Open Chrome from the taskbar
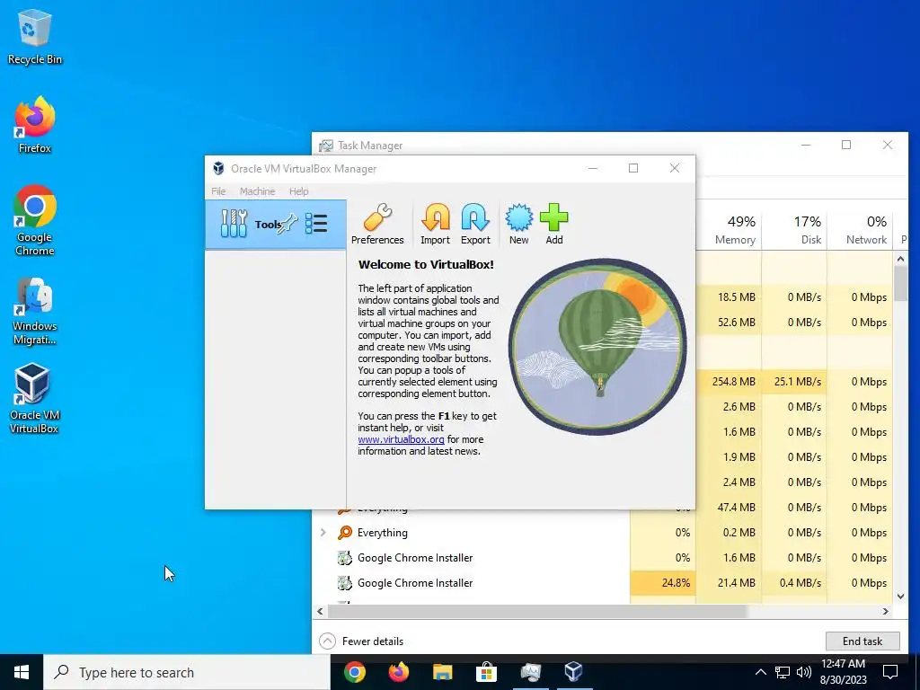 tap(354, 672)
